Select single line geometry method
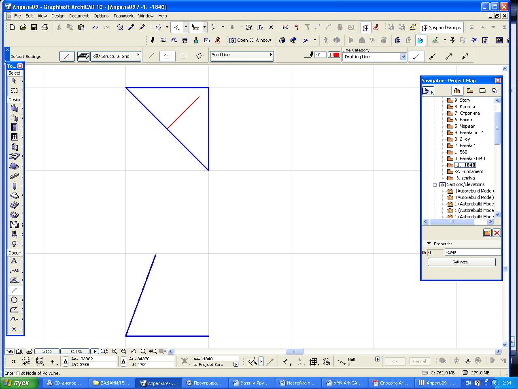 click(151, 56)
